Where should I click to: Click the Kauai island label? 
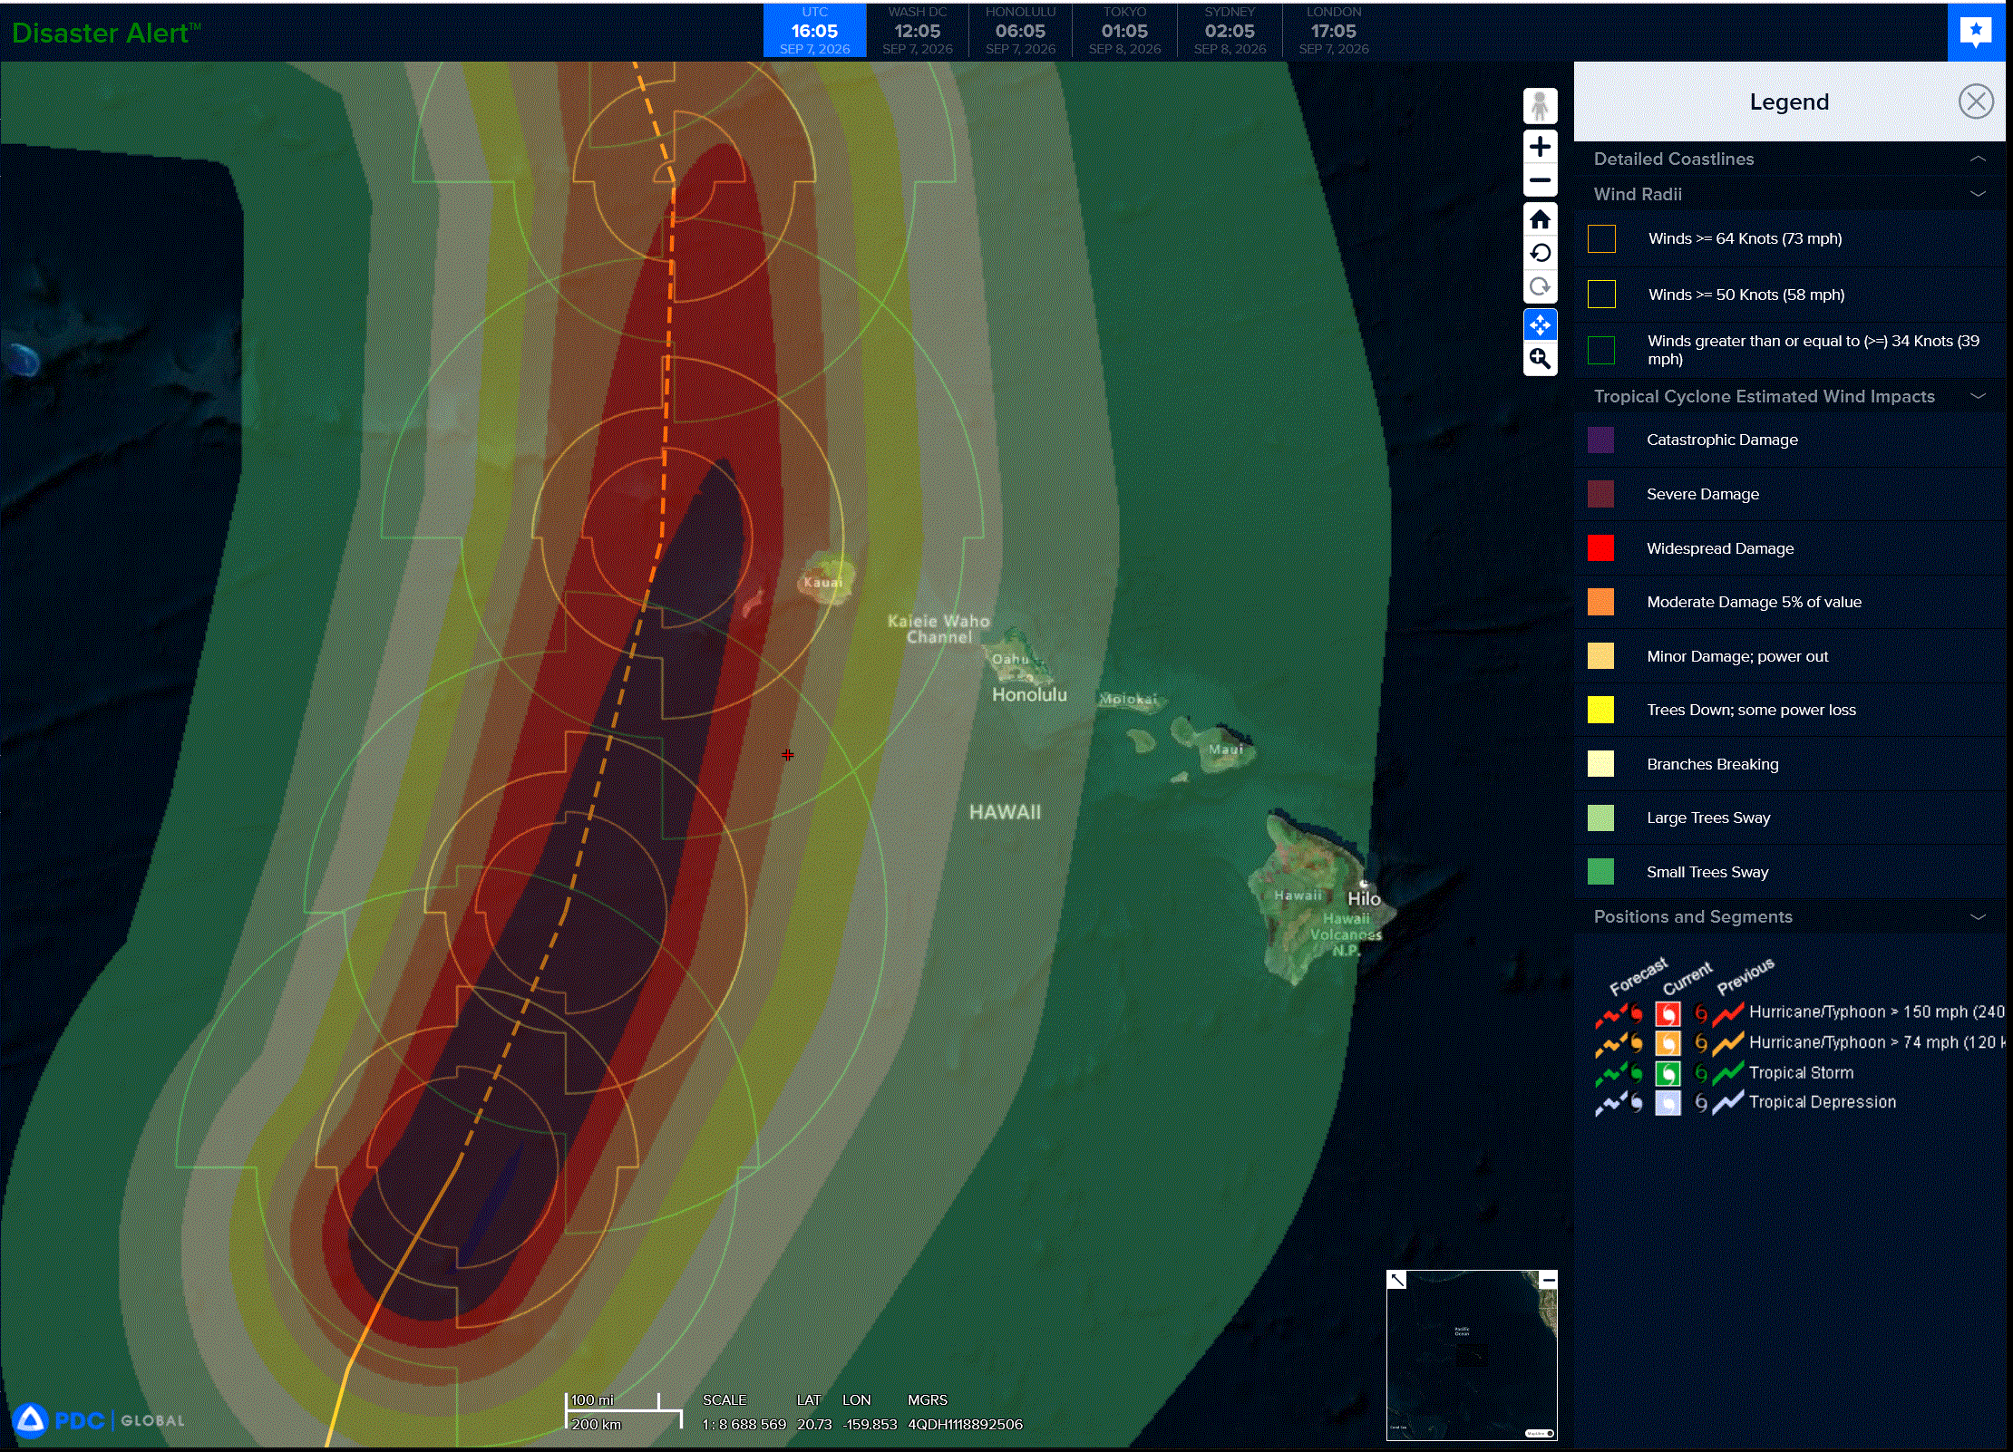(x=823, y=582)
